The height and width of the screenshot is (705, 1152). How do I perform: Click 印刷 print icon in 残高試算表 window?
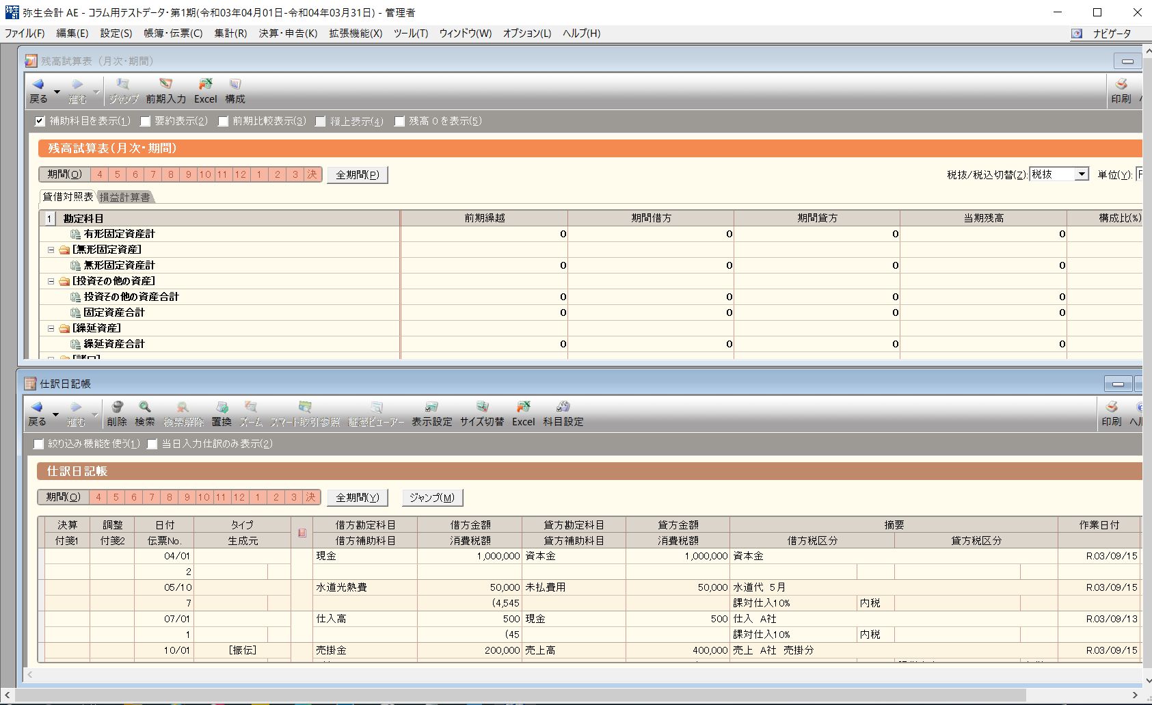point(1121,91)
